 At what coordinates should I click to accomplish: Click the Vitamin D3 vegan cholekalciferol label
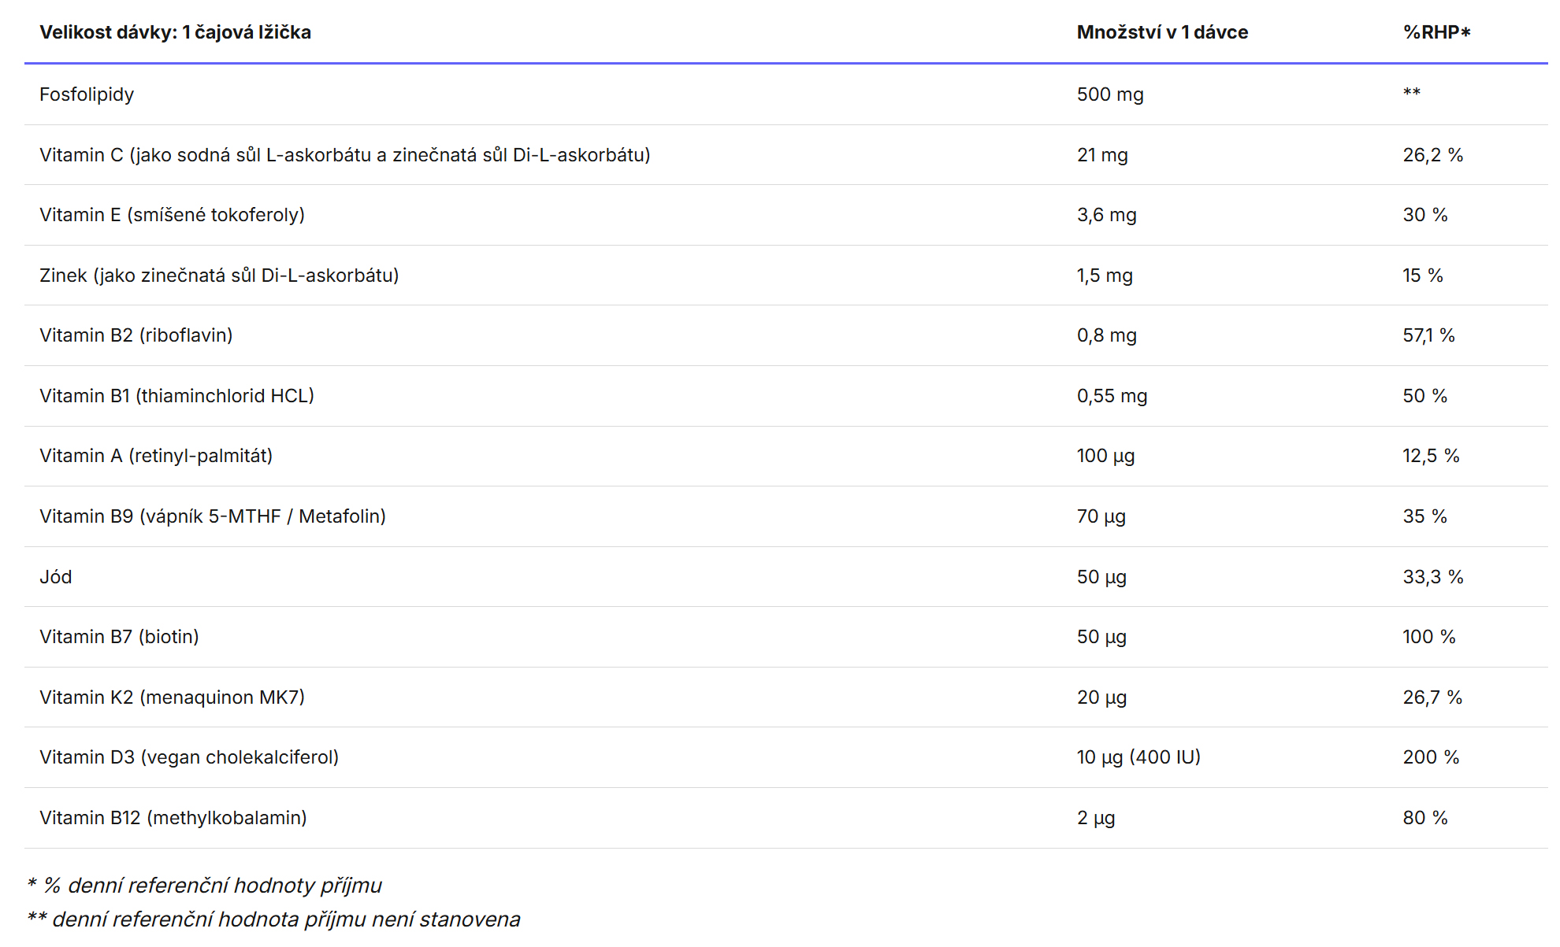pyautogui.click(x=189, y=757)
